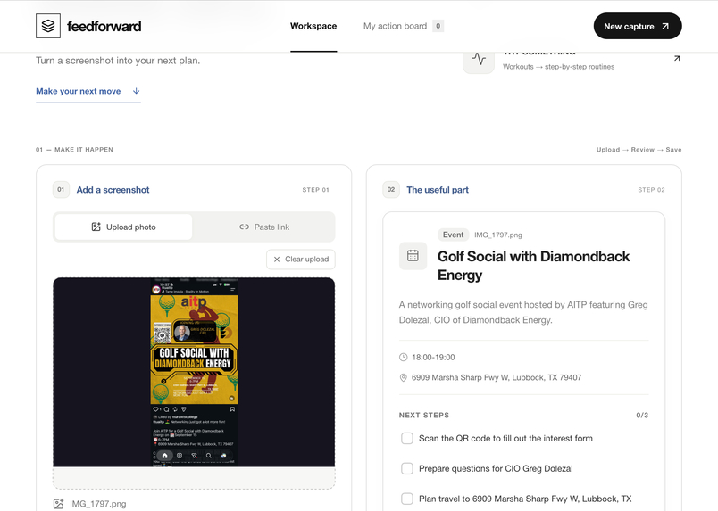Click the 0/3 next steps counter

pyautogui.click(x=642, y=416)
